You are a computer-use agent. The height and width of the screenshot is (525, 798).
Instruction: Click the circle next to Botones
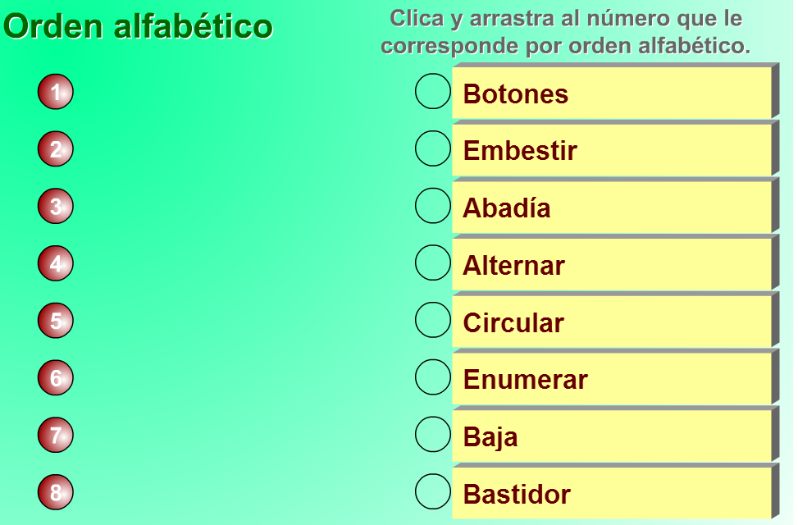click(432, 92)
